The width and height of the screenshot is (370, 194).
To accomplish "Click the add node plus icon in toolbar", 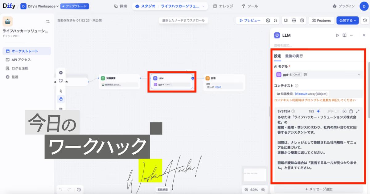I will tap(61, 73).
